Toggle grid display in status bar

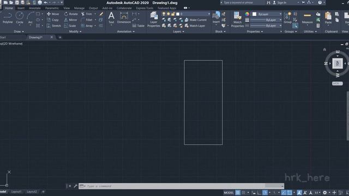tap(238, 192)
